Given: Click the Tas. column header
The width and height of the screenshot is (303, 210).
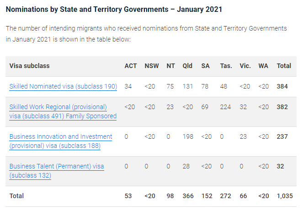Looking at the screenshot, I should click(x=226, y=66).
